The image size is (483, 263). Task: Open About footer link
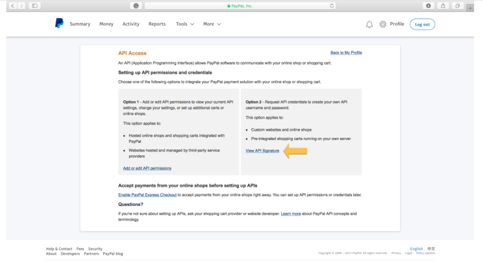(x=51, y=254)
